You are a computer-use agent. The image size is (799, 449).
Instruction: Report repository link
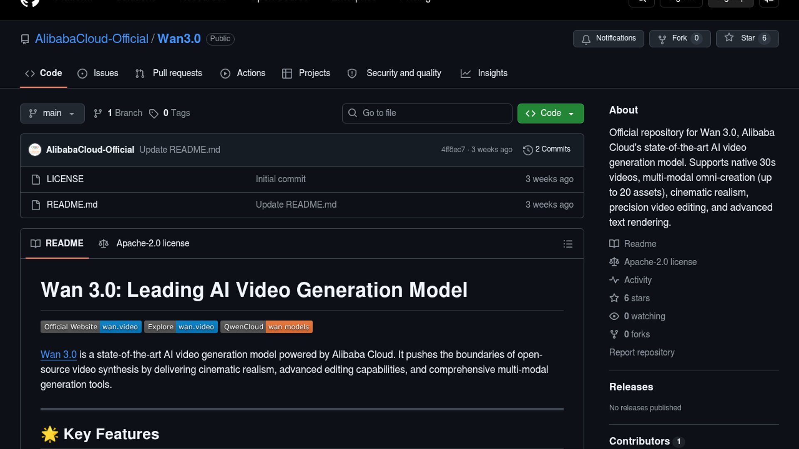pos(642,353)
